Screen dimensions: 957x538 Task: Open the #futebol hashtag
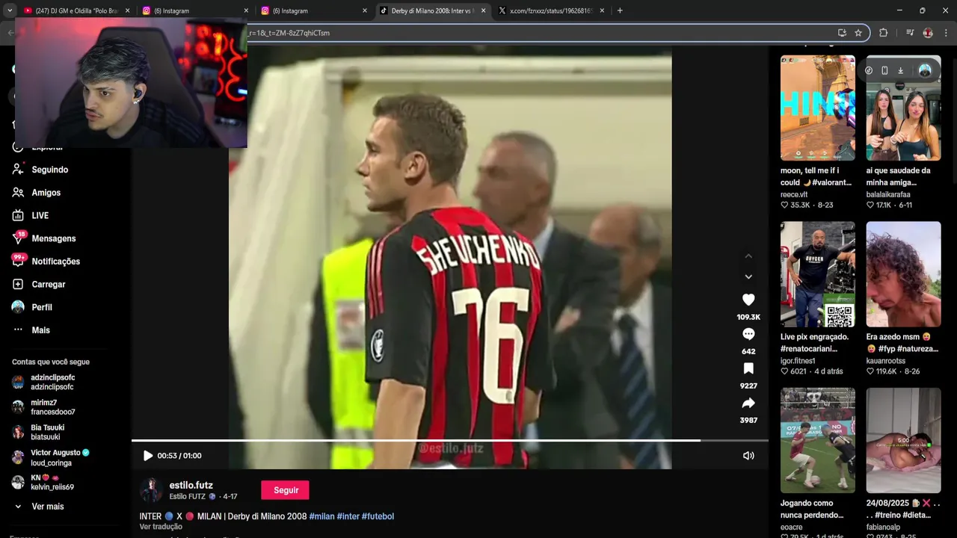pos(378,516)
